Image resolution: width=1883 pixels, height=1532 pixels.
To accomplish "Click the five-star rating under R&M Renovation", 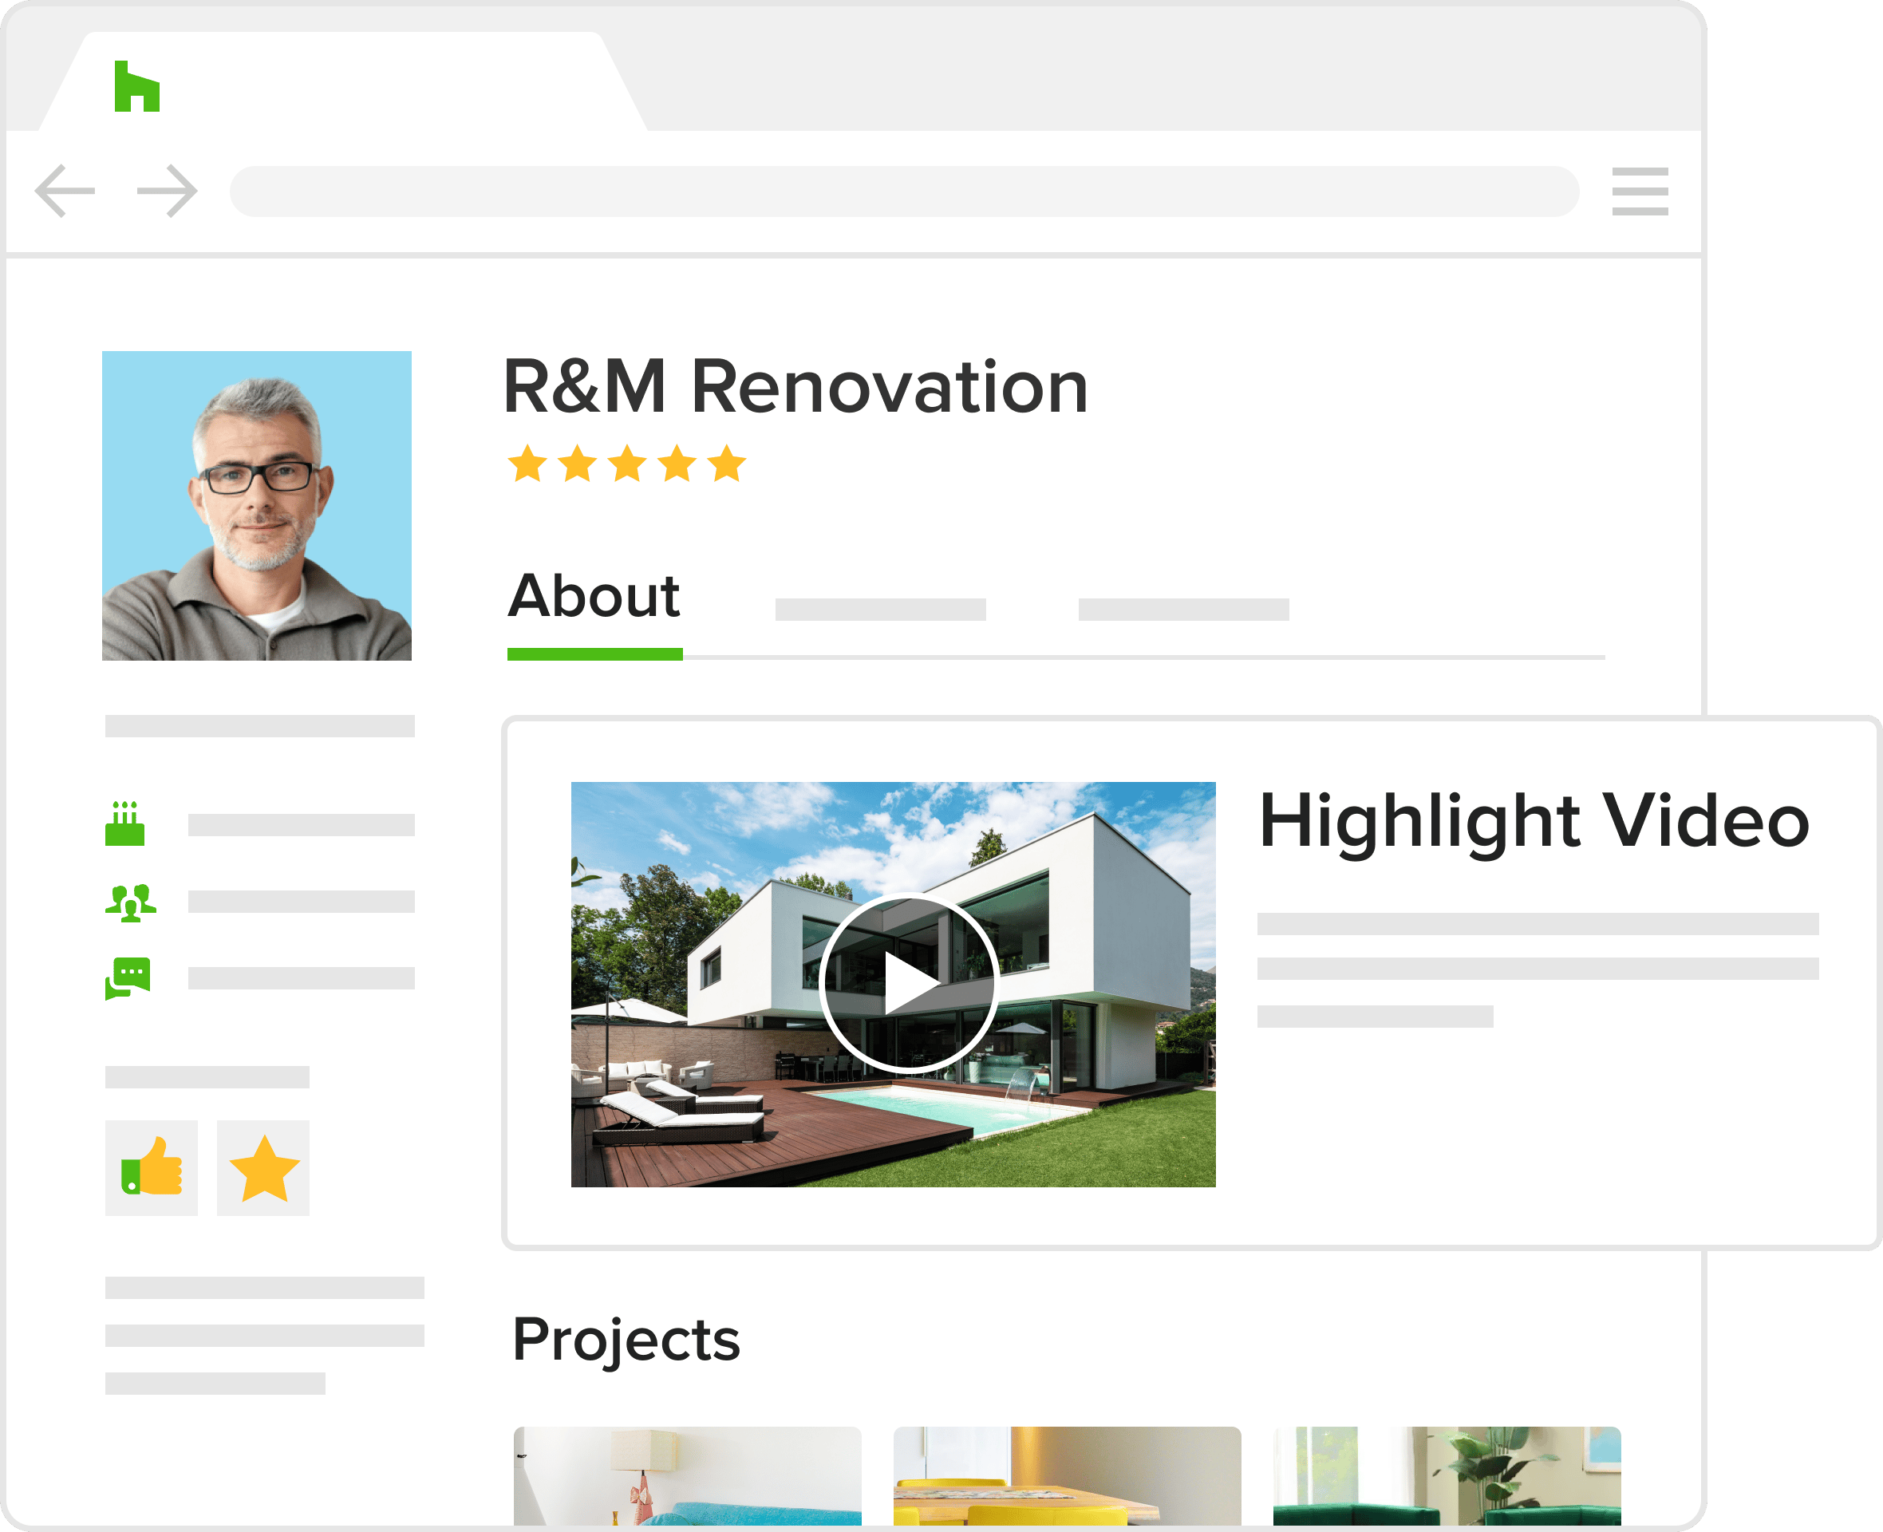I will (x=626, y=464).
